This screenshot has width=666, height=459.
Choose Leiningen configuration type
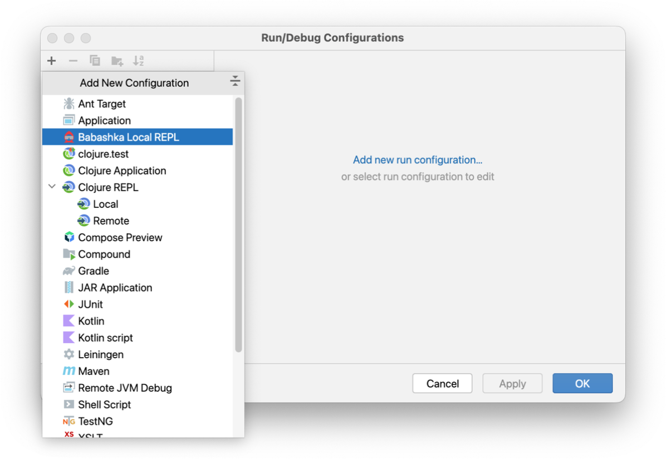(x=138, y=354)
